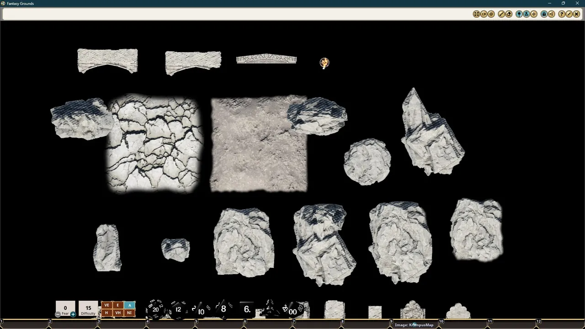Select the thin ornate bridge railing

coord(266,59)
